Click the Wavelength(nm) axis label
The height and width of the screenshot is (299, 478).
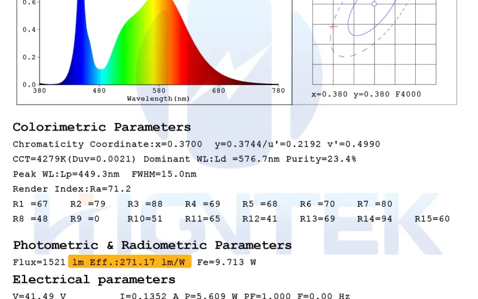(158, 99)
